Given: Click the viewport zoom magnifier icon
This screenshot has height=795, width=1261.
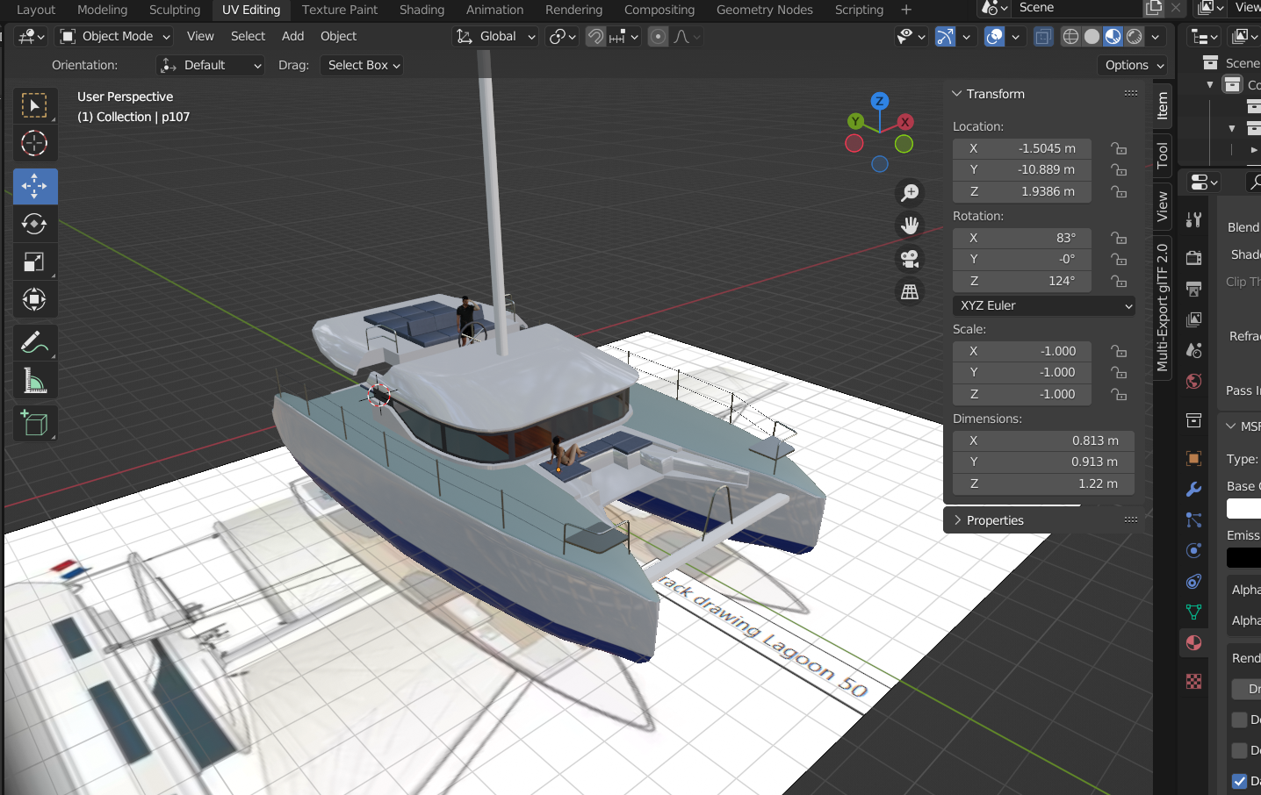Looking at the screenshot, I should click(910, 192).
